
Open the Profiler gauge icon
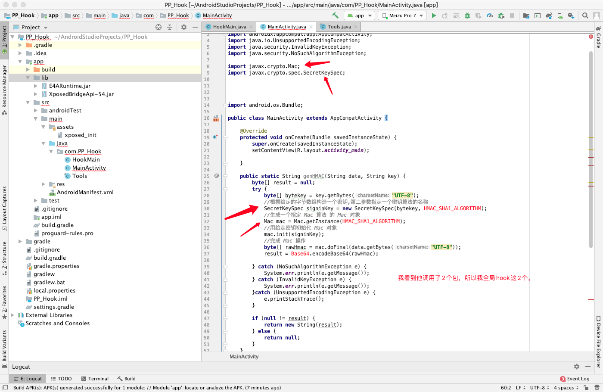[490, 16]
